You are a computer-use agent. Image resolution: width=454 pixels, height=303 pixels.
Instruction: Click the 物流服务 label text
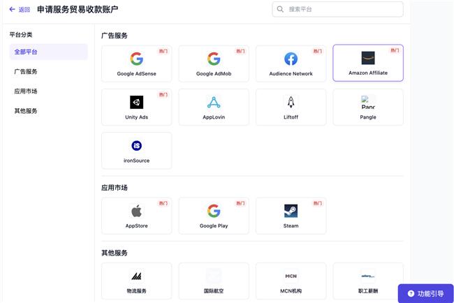[x=136, y=291]
